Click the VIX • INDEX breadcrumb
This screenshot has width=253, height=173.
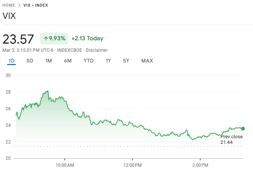[x=36, y=5]
